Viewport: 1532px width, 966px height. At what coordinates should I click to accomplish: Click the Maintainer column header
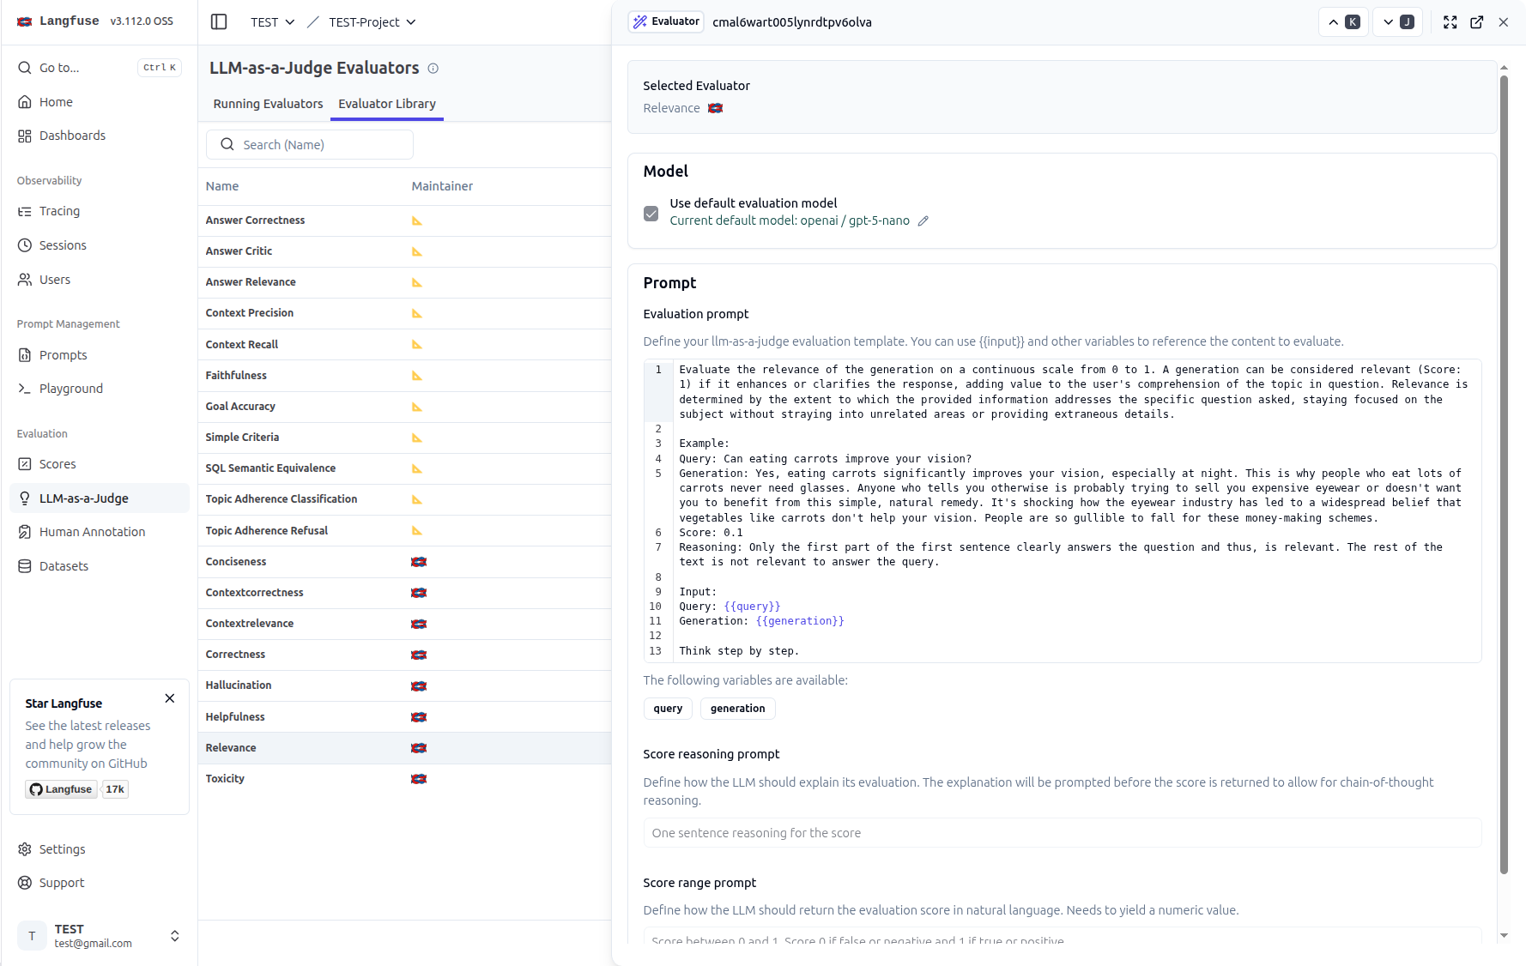(x=442, y=186)
